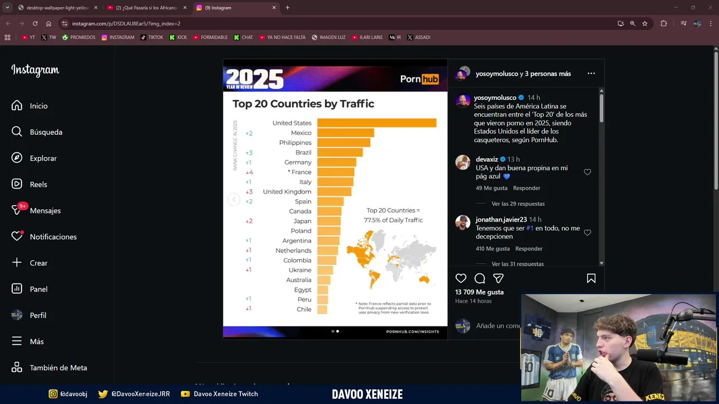Viewport: 719px width, 404px height.
Task: Open Explorar in Instagram sidebar
Action: click(x=34, y=158)
